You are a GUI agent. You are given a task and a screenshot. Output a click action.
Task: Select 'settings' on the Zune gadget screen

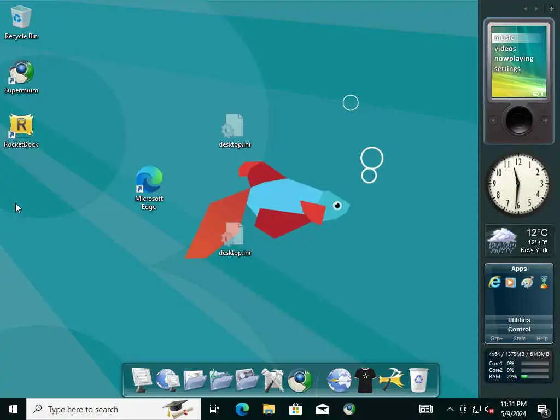pos(507,68)
